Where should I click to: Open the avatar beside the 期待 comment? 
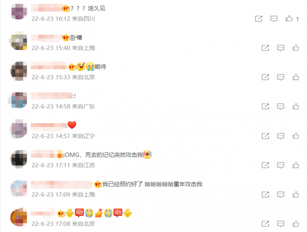tap(19, 71)
